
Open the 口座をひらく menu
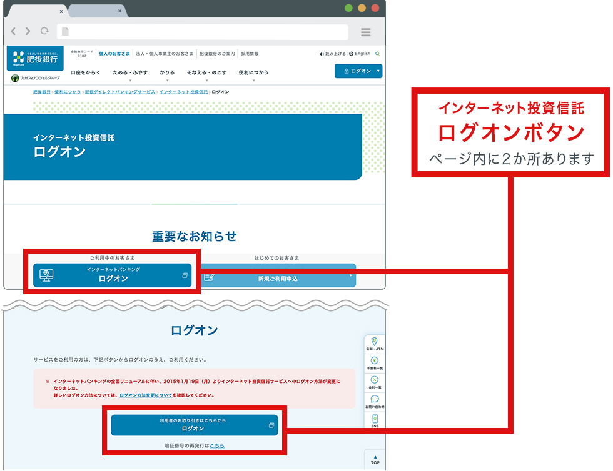pyautogui.click(x=85, y=72)
